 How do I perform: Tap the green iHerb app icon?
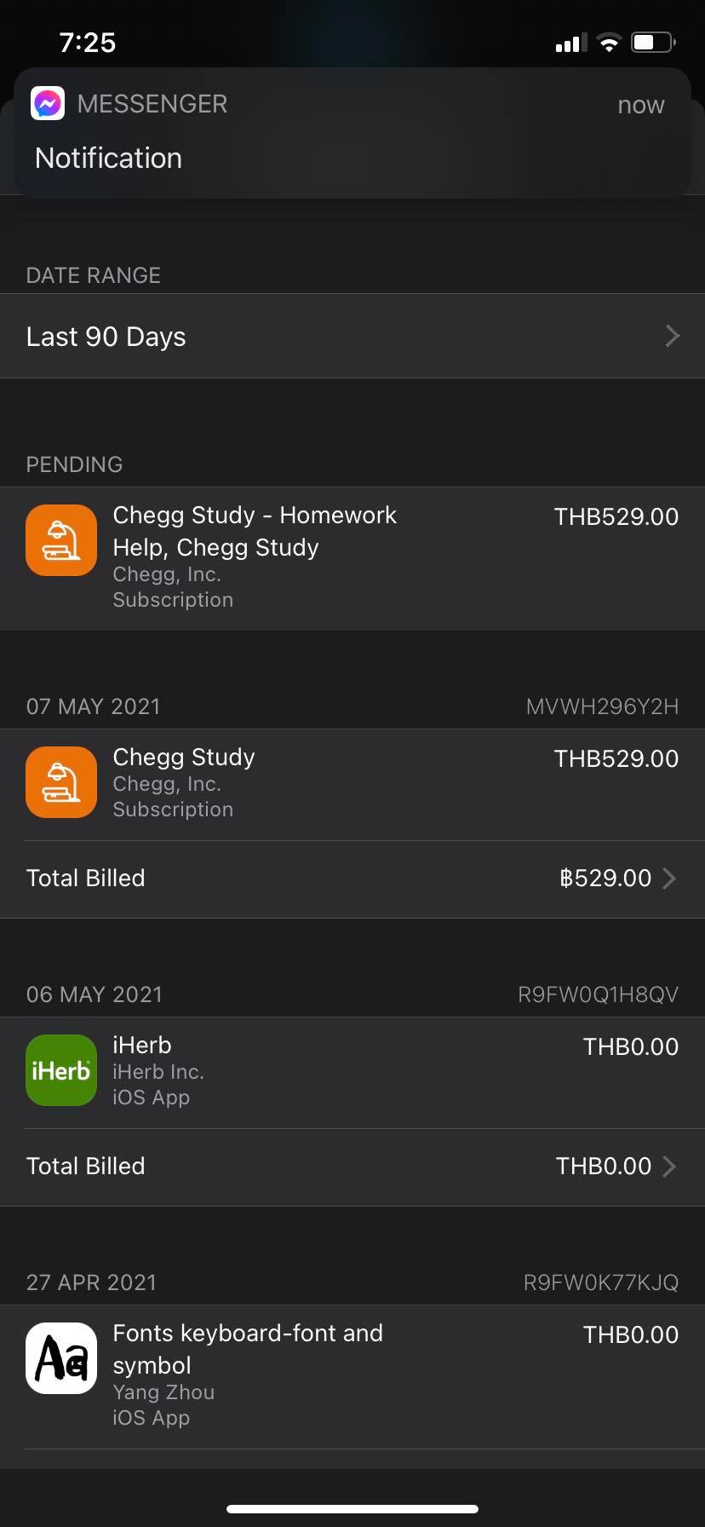(x=61, y=1070)
